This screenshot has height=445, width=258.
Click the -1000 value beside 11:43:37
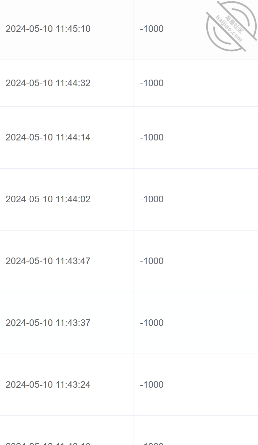coord(152,323)
